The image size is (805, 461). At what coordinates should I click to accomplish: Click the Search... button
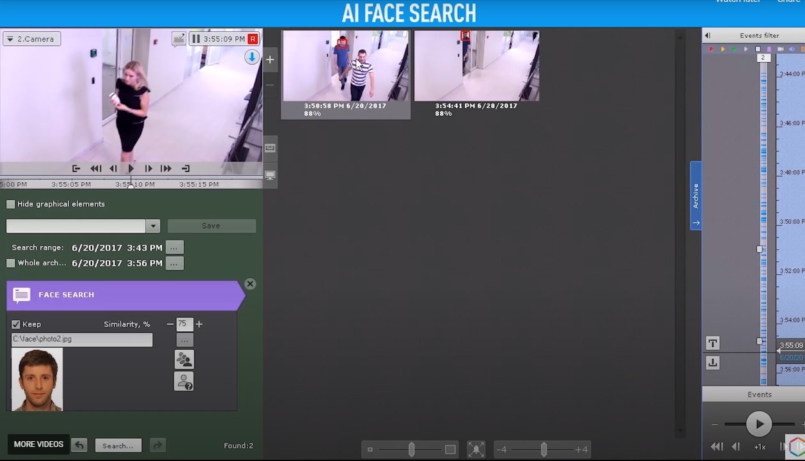click(118, 446)
